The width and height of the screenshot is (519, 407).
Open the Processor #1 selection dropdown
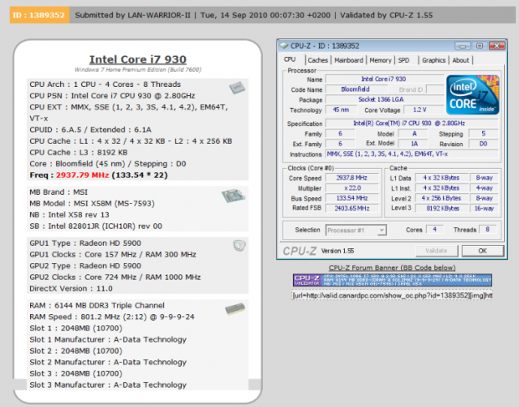pos(356,231)
